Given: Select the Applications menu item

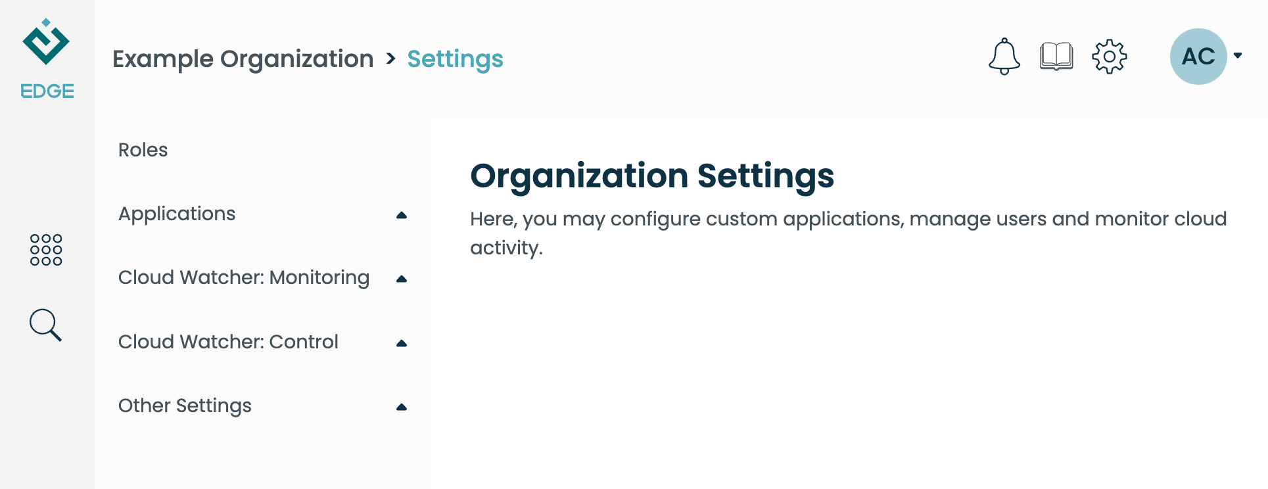Looking at the screenshot, I should pyautogui.click(x=177, y=214).
